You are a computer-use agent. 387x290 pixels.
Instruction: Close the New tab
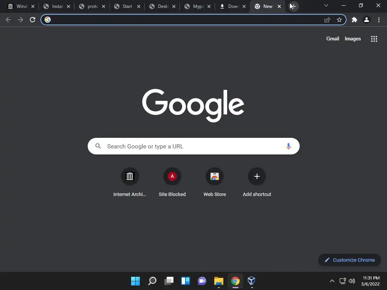pos(279,6)
